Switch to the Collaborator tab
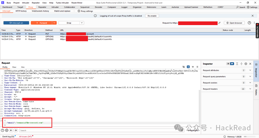Screen dimensions: 259x138 click(70, 7)
